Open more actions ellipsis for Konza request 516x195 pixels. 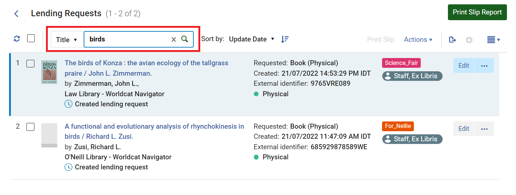484,66
